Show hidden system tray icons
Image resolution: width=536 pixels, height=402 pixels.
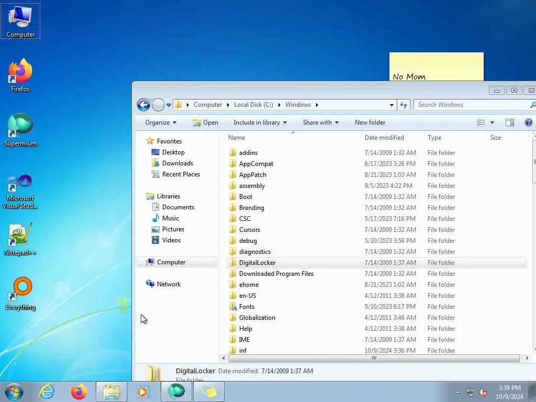(x=457, y=393)
